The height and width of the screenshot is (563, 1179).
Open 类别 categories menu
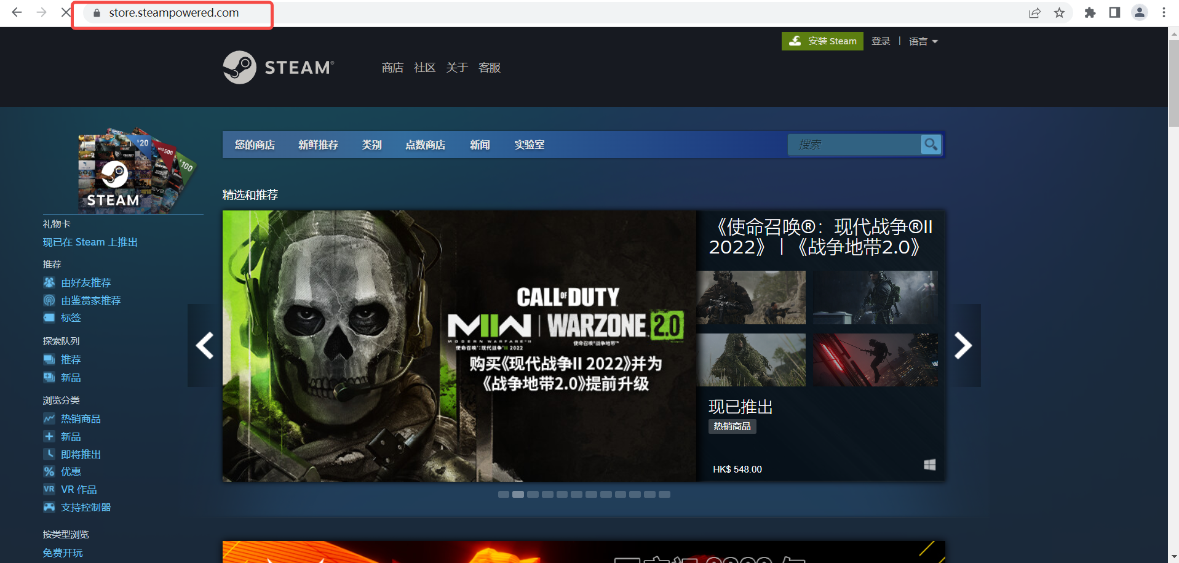coord(371,145)
